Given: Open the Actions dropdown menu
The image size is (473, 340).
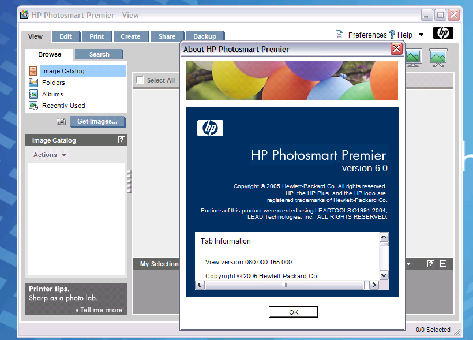Looking at the screenshot, I should click(x=50, y=155).
